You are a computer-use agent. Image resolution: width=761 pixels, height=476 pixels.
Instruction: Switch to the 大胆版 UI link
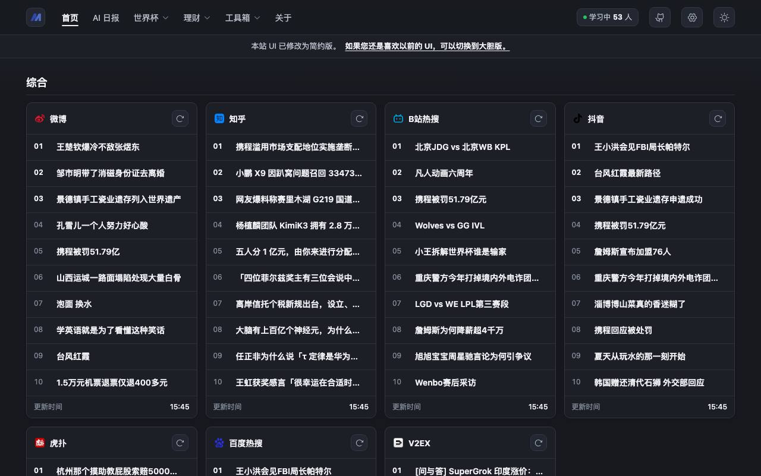tap(427, 46)
